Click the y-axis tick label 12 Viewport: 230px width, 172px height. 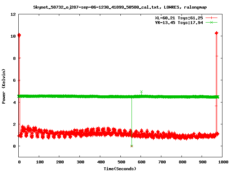point(13,14)
